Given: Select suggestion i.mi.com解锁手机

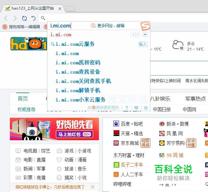Looking at the screenshot, I should pos(78,90).
